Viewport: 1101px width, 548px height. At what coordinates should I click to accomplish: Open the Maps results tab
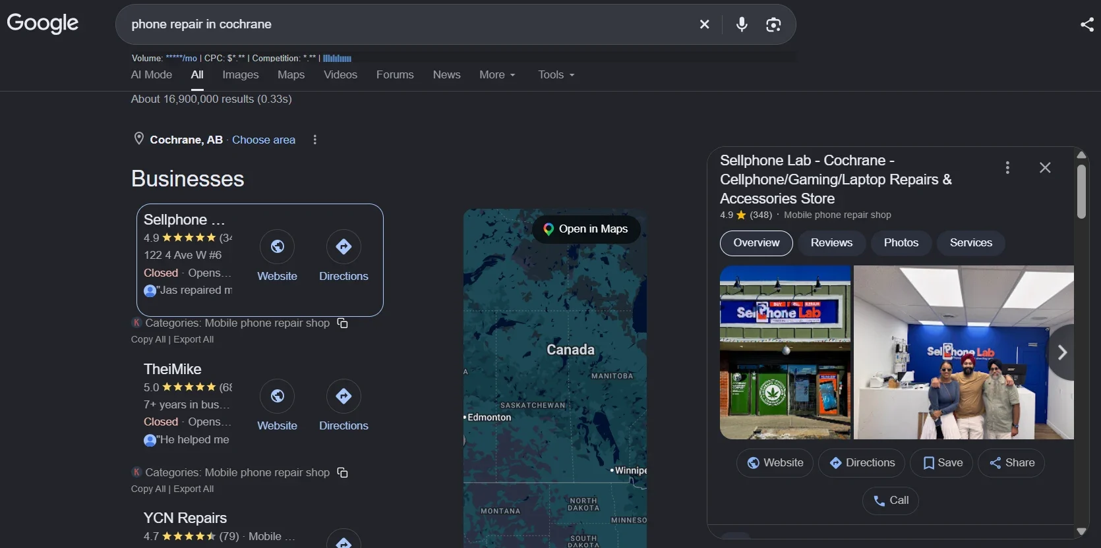(x=291, y=74)
